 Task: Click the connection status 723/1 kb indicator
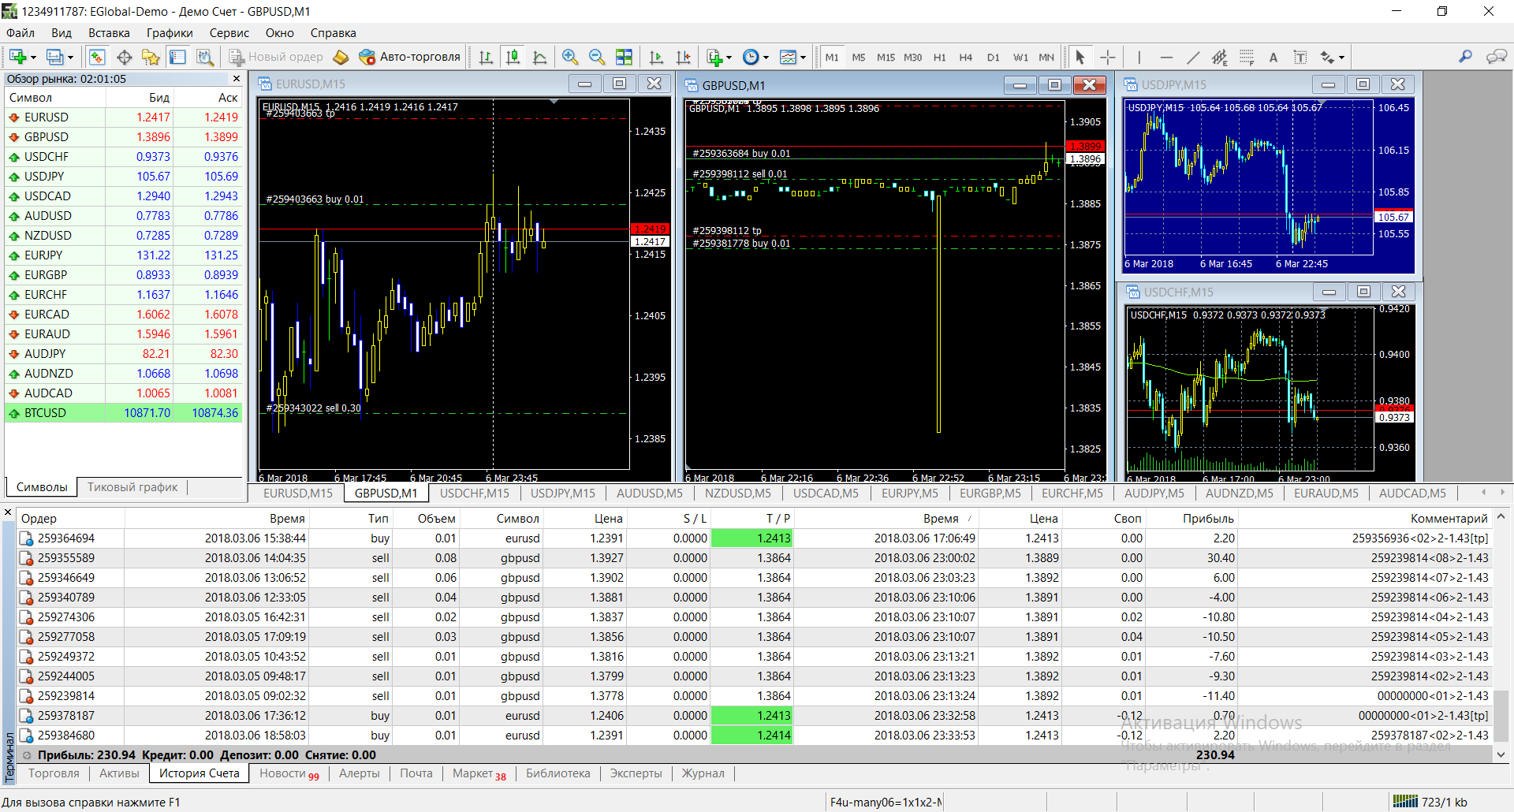(1431, 802)
